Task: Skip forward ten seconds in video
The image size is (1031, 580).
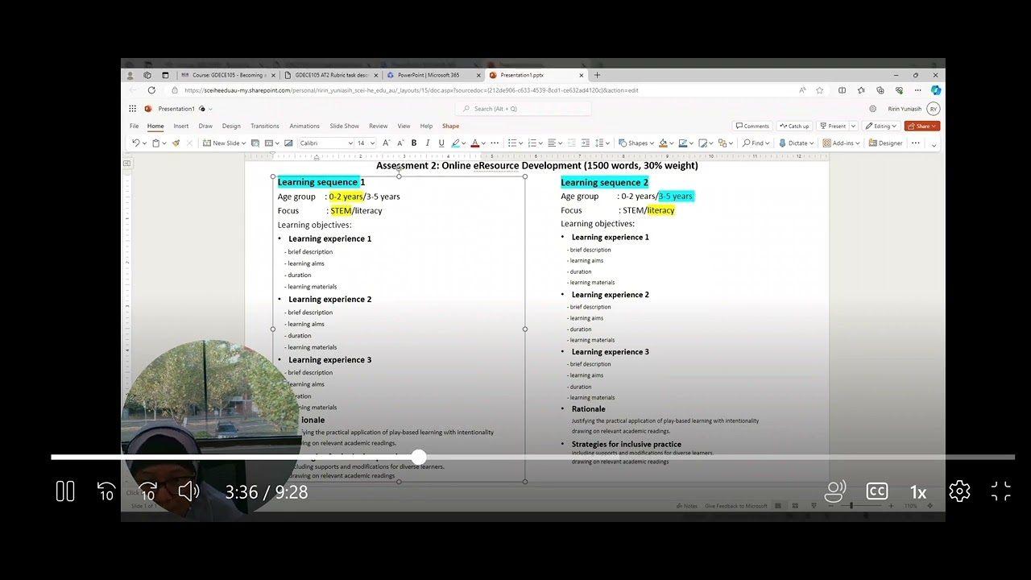Action: (x=147, y=491)
